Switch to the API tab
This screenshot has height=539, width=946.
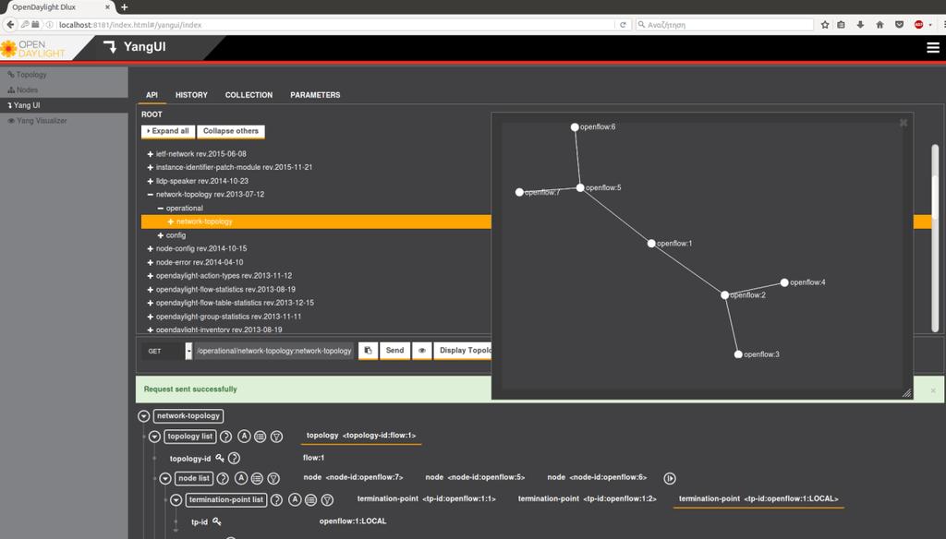152,95
